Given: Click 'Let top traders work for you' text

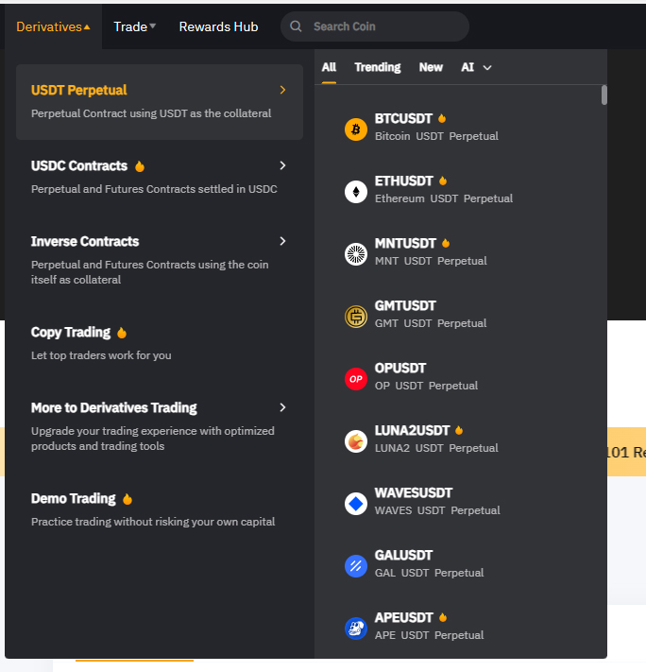Looking at the screenshot, I should 101,355.
